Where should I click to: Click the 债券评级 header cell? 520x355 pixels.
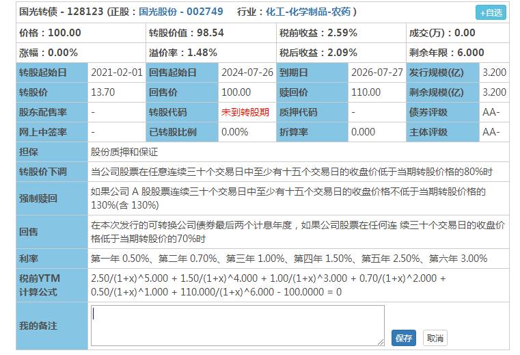[443, 112]
